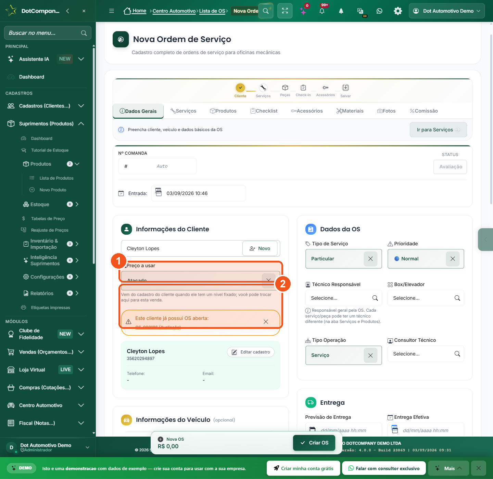Open notifications bell with 99+ badge

[x=322, y=11]
